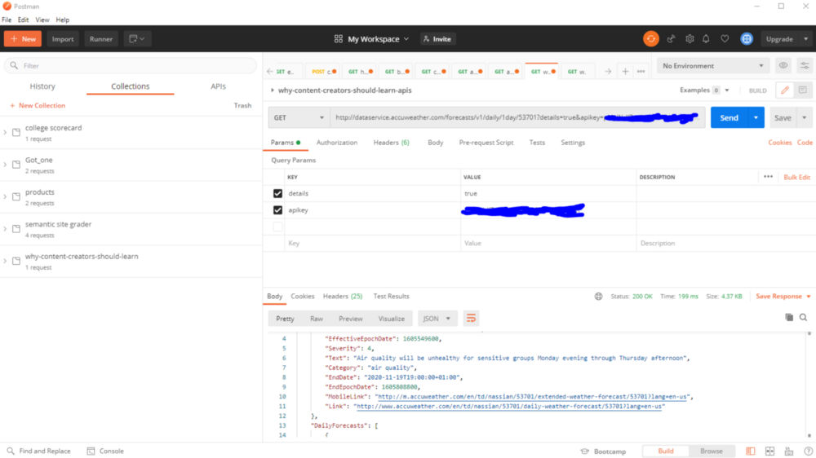Image resolution: width=816 pixels, height=458 pixels.
Task: Switch to Browse mode toggle
Action: [711, 451]
